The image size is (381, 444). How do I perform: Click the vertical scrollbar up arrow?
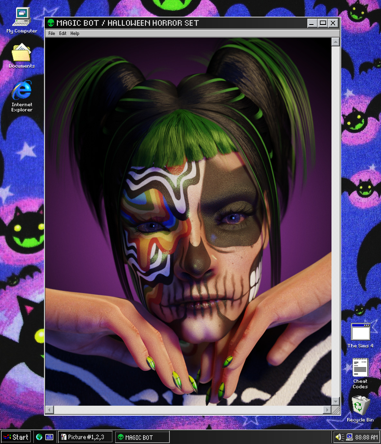click(335, 42)
